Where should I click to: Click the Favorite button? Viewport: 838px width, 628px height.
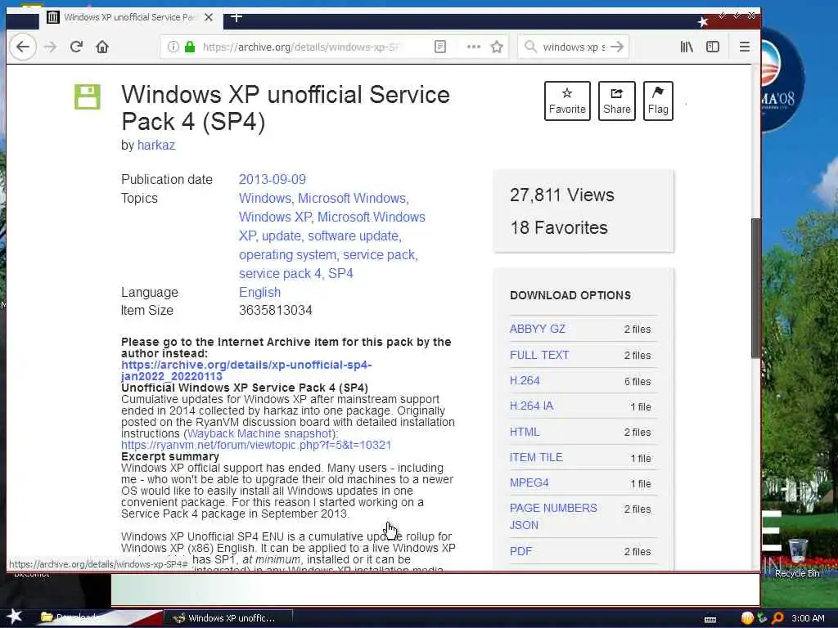click(x=567, y=101)
